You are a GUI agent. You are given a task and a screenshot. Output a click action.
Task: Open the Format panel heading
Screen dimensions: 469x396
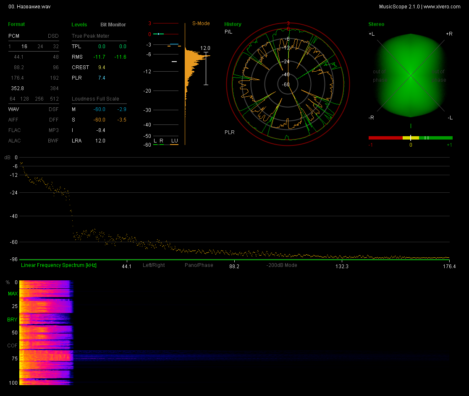16,24
